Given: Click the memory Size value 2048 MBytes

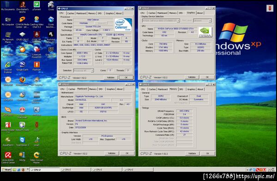Looking at the screenshot, I should tap(161, 99).
